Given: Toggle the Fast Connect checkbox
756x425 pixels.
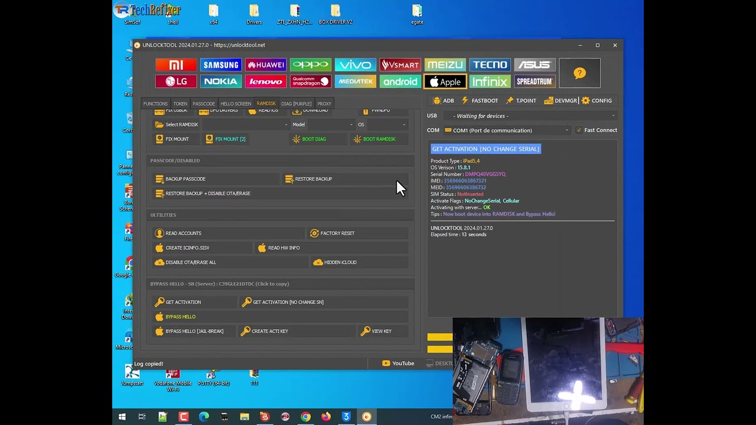Looking at the screenshot, I should tap(579, 130).
